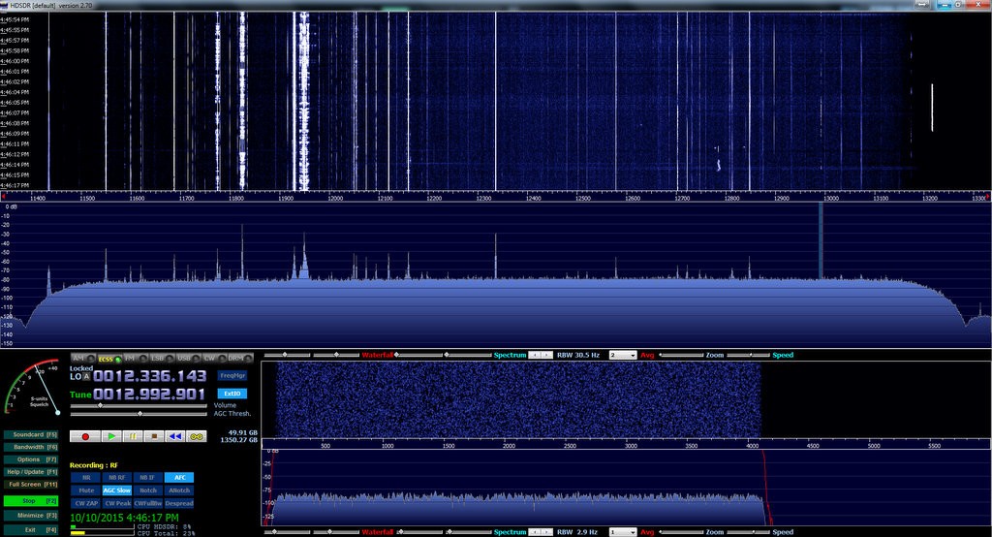The image size is (992, 537).
Task: Select LSB demodulation mode
Action: pyautogui.click(x=162, y=359)
